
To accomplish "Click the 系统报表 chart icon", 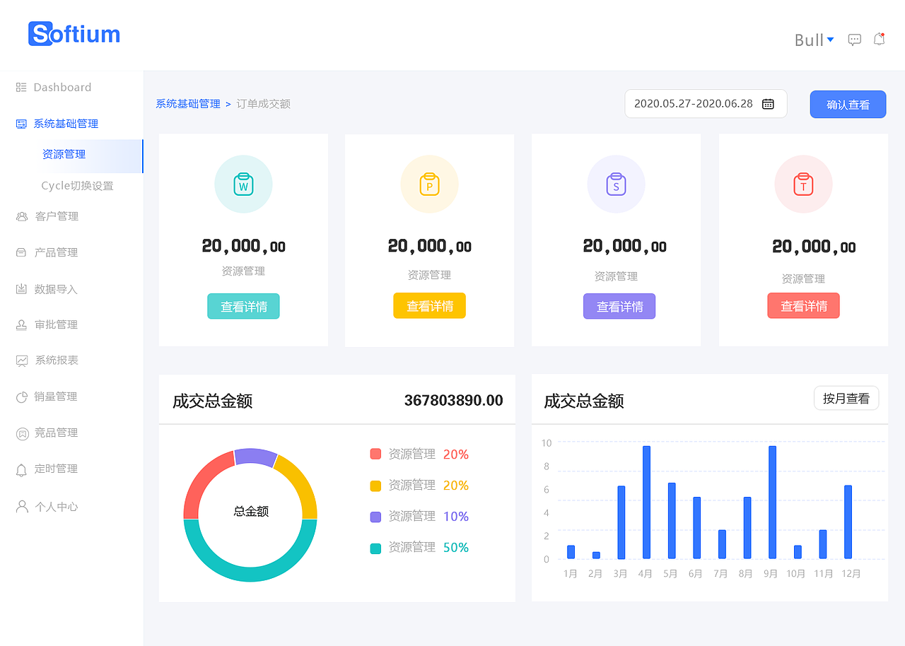I will [22, 360].
